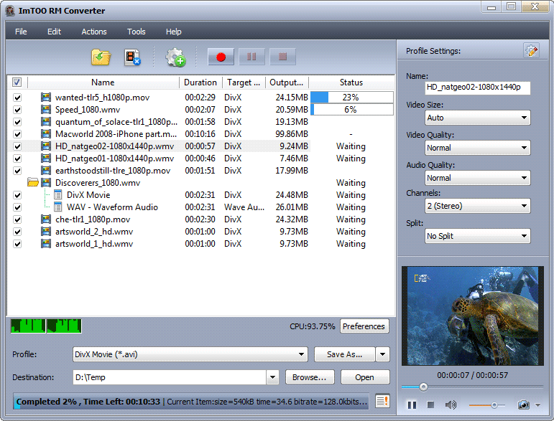Image resolution: width=554 pixels, height=421 pixels.
Task: Uncheck the WAV - Waveform Audio checkbox
Action: click(17, 207)
